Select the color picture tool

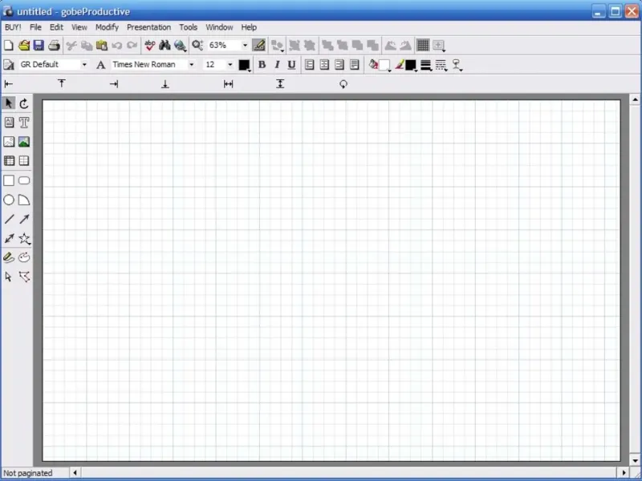click(24, 142)
